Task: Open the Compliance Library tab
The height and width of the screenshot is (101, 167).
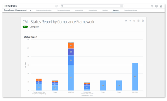Action: pos(130,10)
